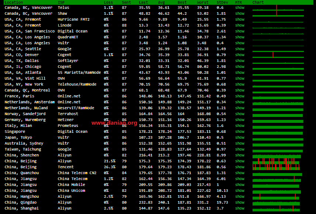Click show for OVH Vint Hill

pos(240,79)
